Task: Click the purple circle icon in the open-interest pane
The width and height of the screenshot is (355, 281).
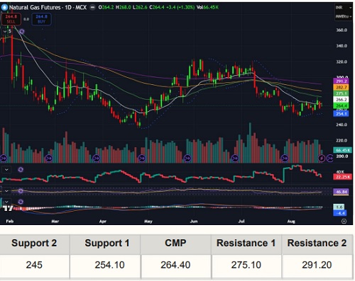Action: point(21,169)
